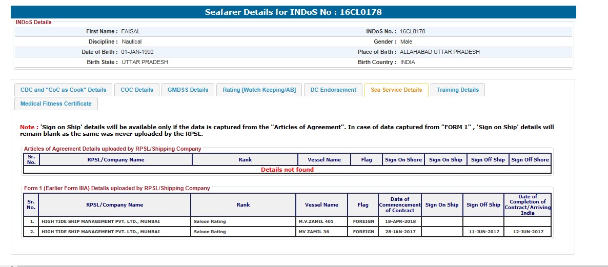The height and width of the screenshot is (267, 608).
Task: Select the 18-APR-2018 contract commencement date
Action: [399, 221]
